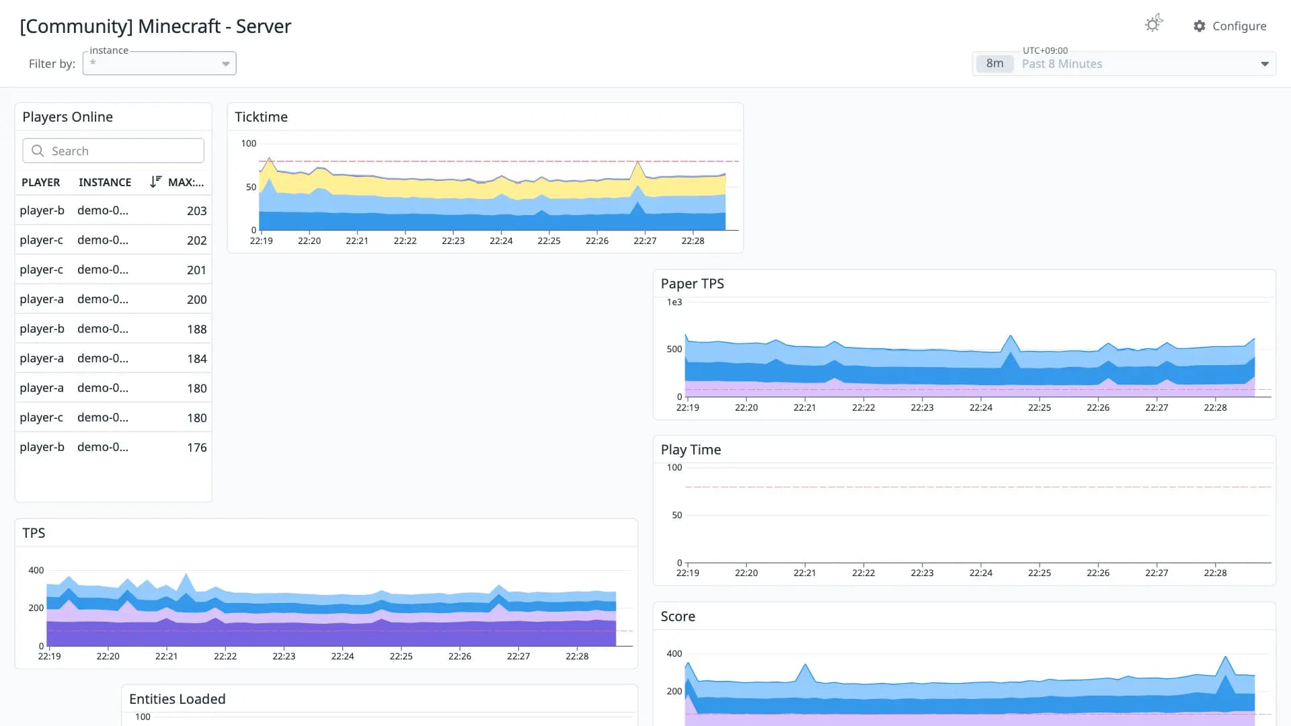The height and width of the screenshot is (726, 1291).
Task: Click the 8m time badge
Action: pos(994,64)
